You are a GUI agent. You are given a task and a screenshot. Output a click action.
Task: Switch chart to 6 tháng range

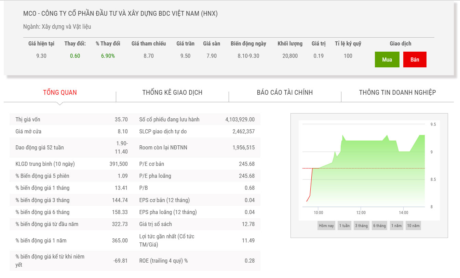tap(379, 226)
